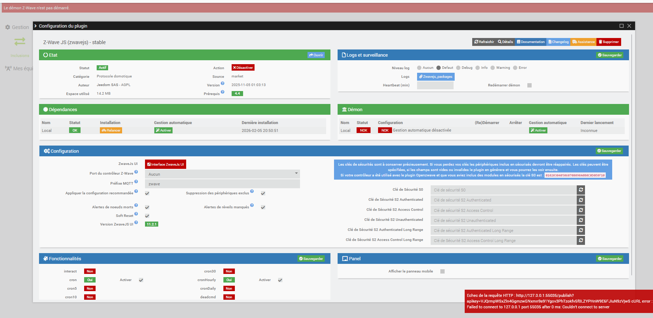Viewport: 653px width, 318px height.
Task: Click the default S0 key code text
Action: 575,175
